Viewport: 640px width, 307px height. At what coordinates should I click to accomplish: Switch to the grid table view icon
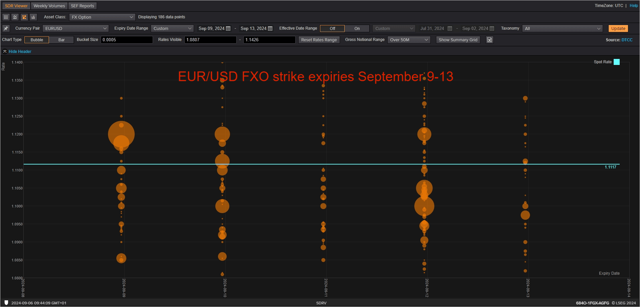coord(6,17)
